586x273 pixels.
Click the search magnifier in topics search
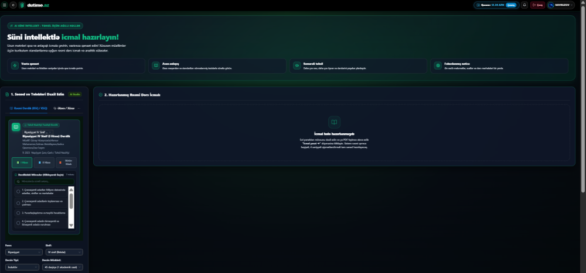pyautogui.click(x=18, y=182)
